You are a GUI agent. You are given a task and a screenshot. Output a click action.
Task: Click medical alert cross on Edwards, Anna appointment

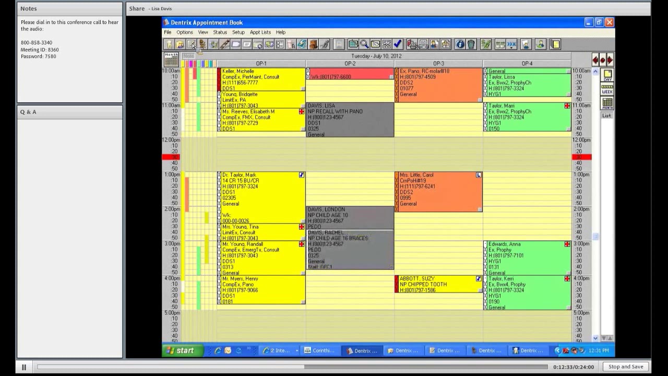click(x=567, y=244)
